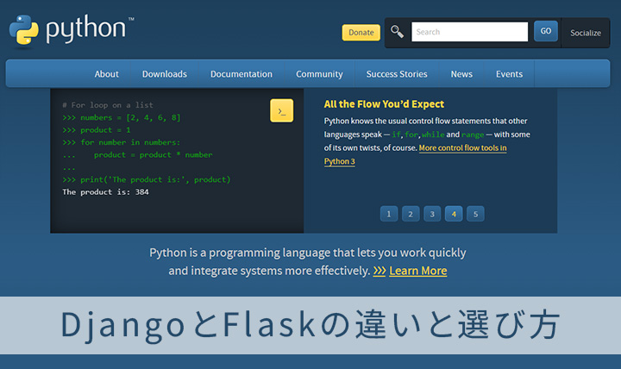Click the magnifying glass search icon
Viewport: 621px width, 369px height.
(x=397, y=32)
